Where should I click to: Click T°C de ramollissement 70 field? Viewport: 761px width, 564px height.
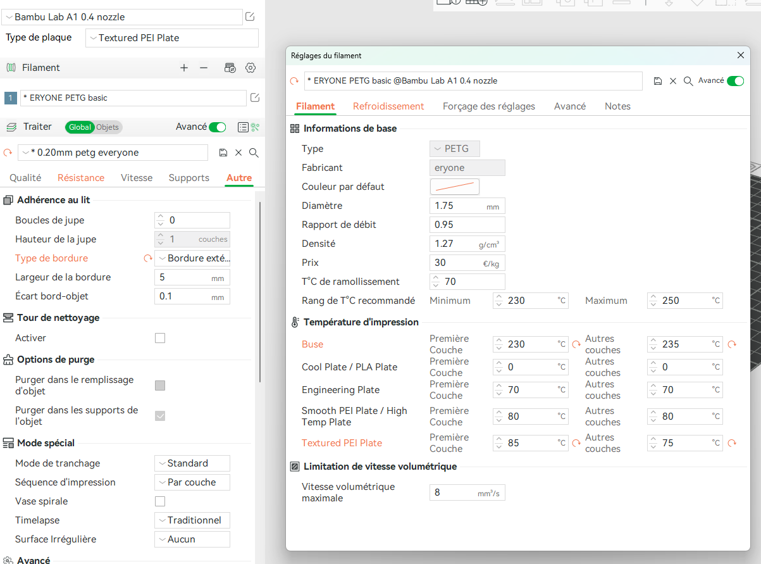point(467,282)
